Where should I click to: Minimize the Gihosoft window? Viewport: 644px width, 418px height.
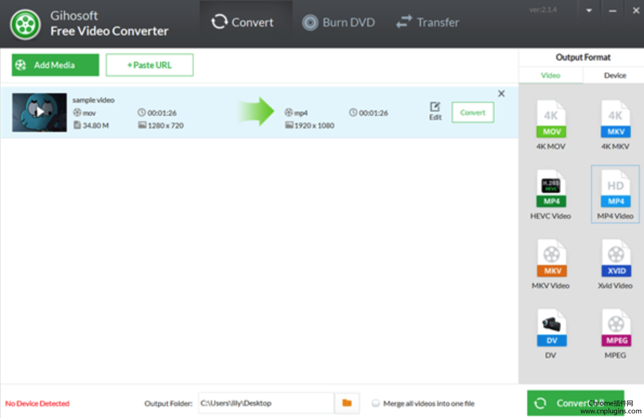coord(613,11)
